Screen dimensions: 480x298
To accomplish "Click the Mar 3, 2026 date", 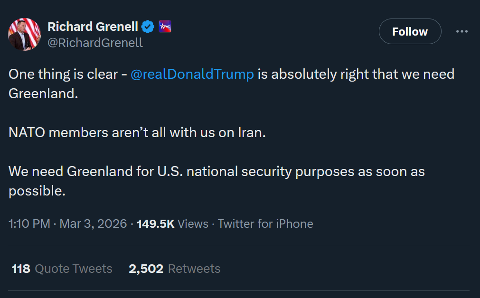I will (93, 223).
